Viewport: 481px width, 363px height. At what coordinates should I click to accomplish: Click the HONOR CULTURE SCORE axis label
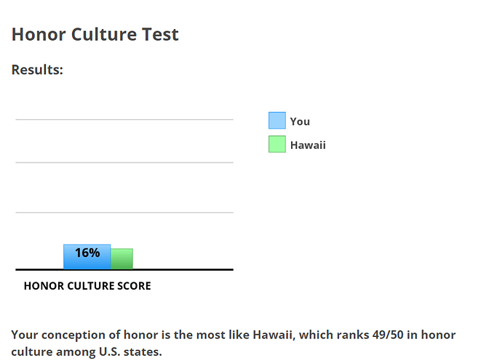[87, 286]
